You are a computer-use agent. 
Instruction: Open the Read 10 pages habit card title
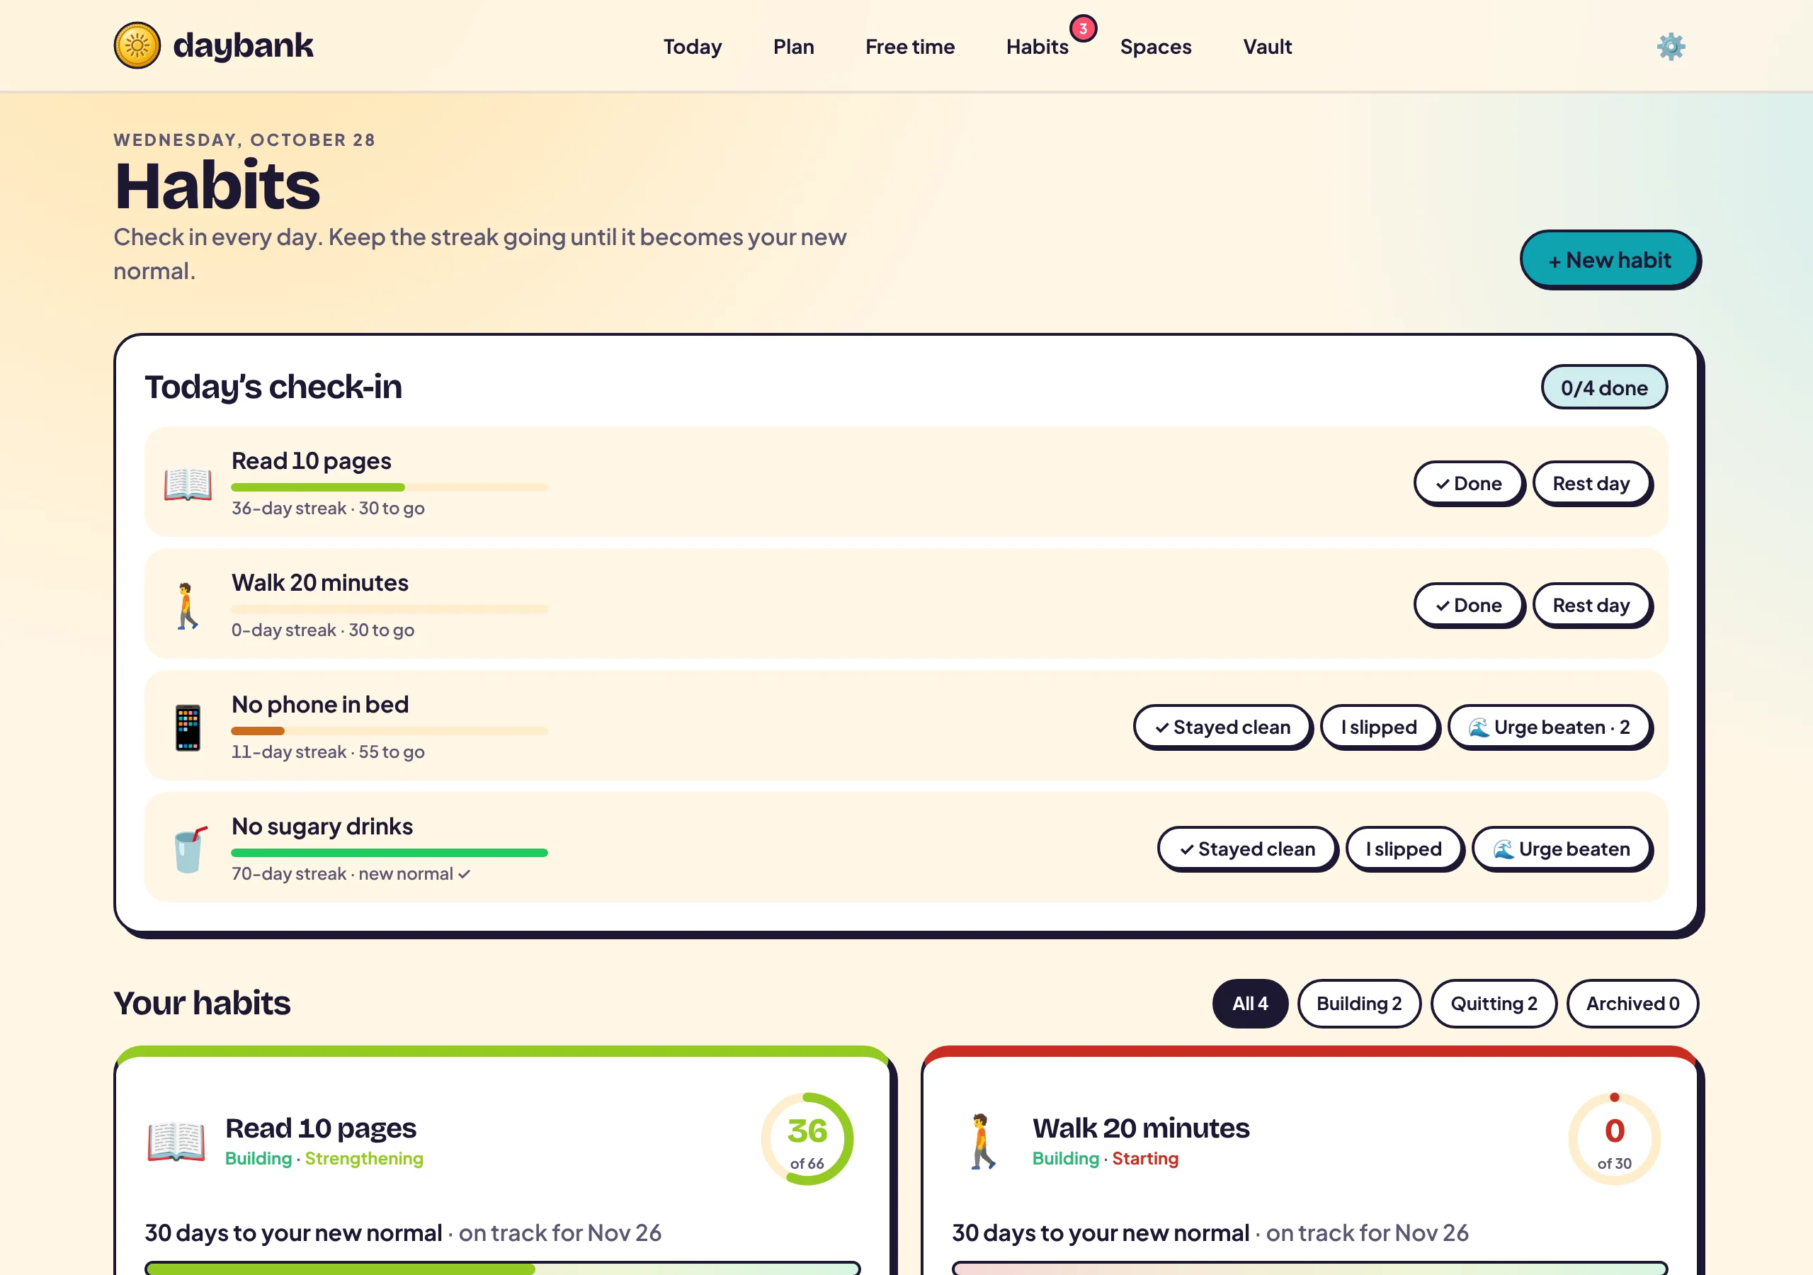coord(321,1128)
